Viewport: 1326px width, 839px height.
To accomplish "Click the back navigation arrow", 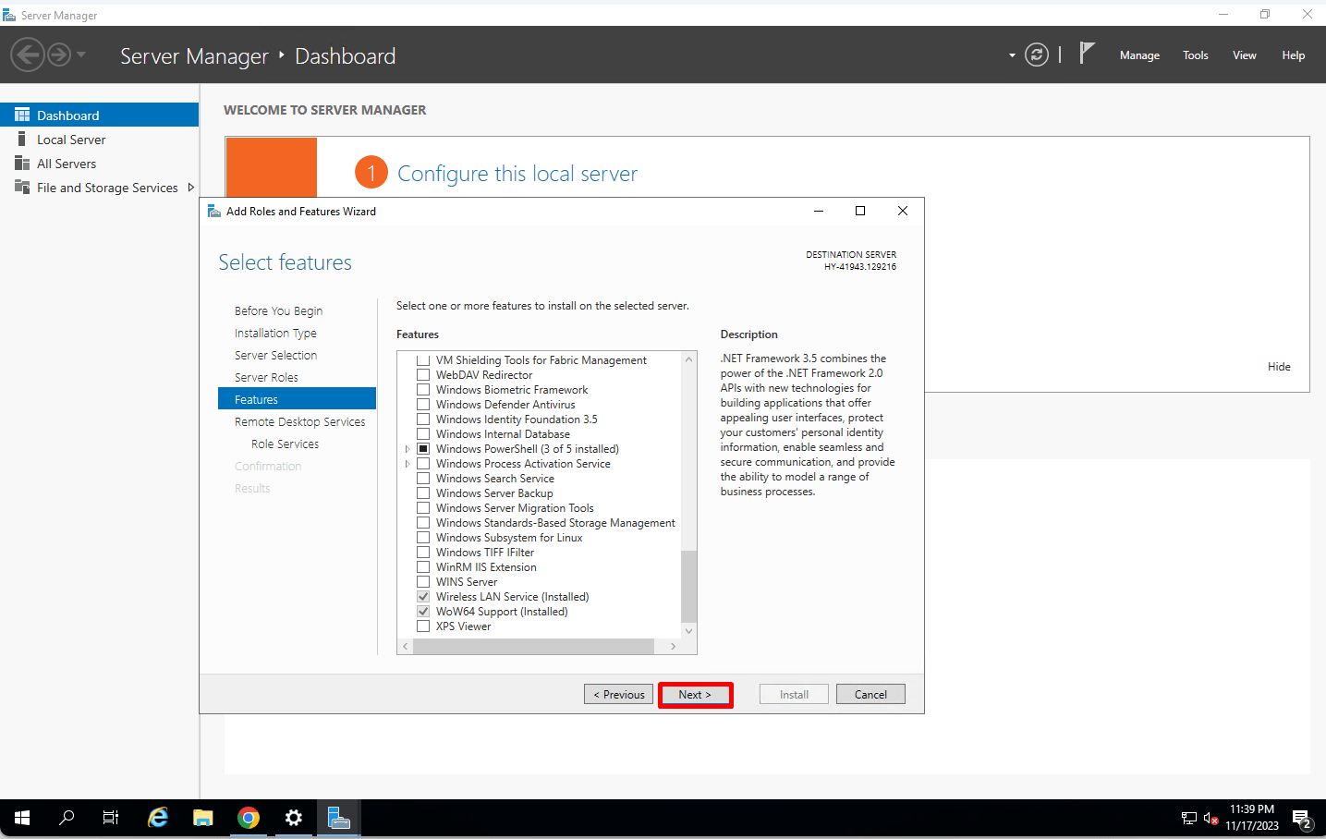I will click(27, 55).
